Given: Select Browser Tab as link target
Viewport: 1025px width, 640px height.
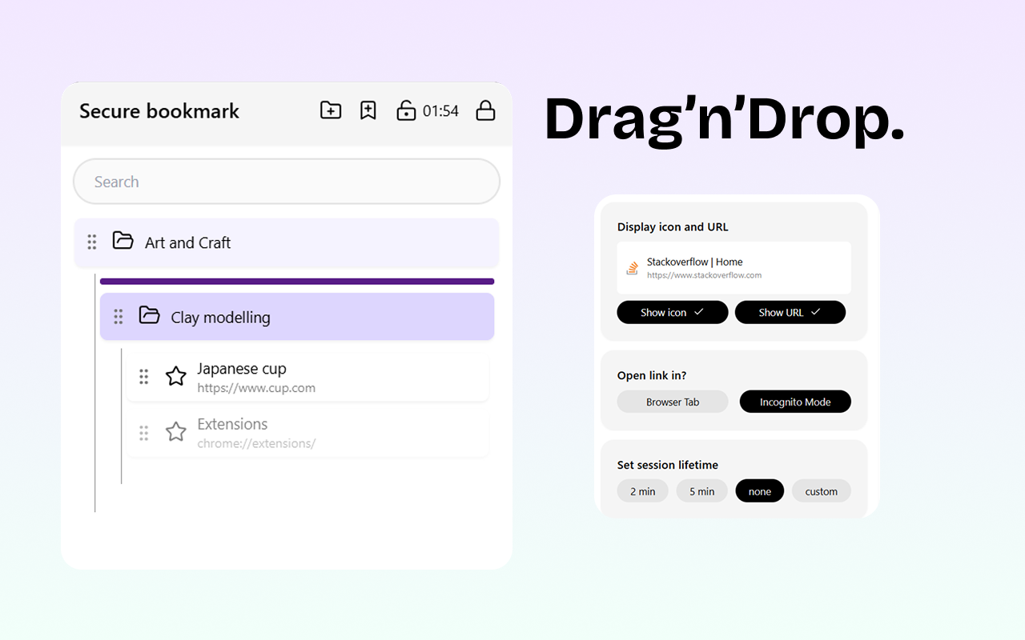Looking at the screenshot, I should pyautogui.click(x=672, y=402).
